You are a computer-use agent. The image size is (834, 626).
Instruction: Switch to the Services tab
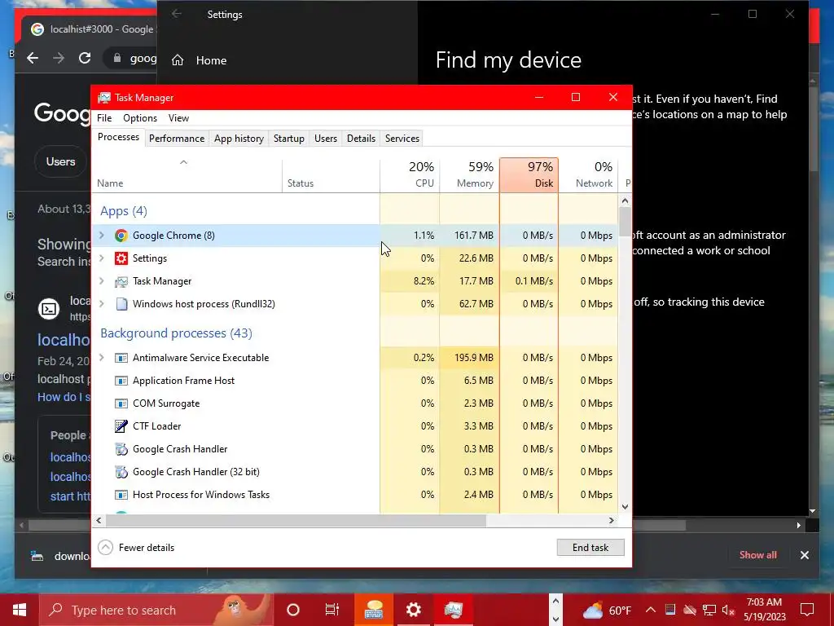[402, 139]
